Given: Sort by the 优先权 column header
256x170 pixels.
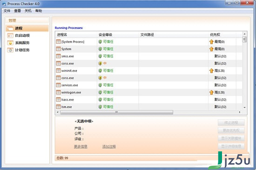Looking at the screenshot, I should [222, 34].
